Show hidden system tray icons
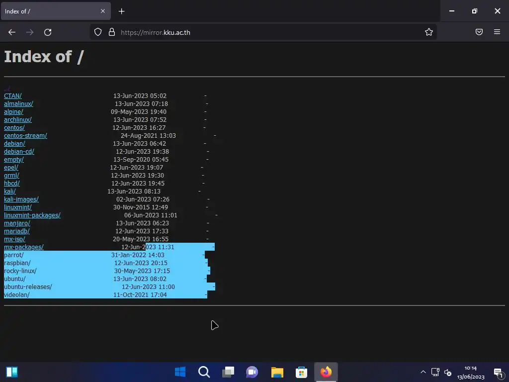The image size is (509, 382). (x=423, y=372)
